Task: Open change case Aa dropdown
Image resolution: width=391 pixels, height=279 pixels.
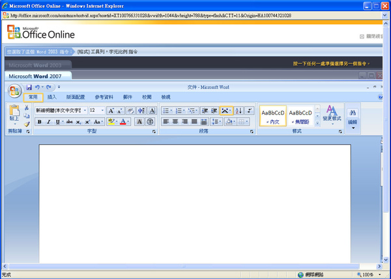Action: [x=99, y=122]
